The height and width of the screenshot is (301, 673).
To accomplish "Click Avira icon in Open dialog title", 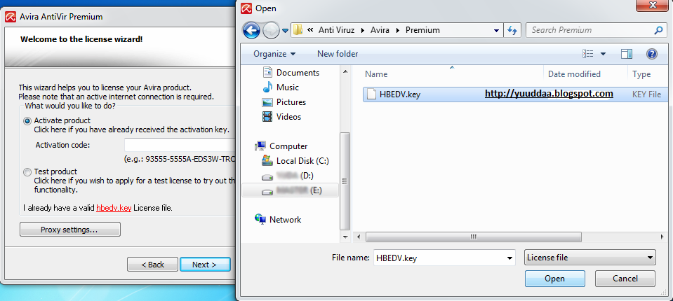I will (246, 8).
